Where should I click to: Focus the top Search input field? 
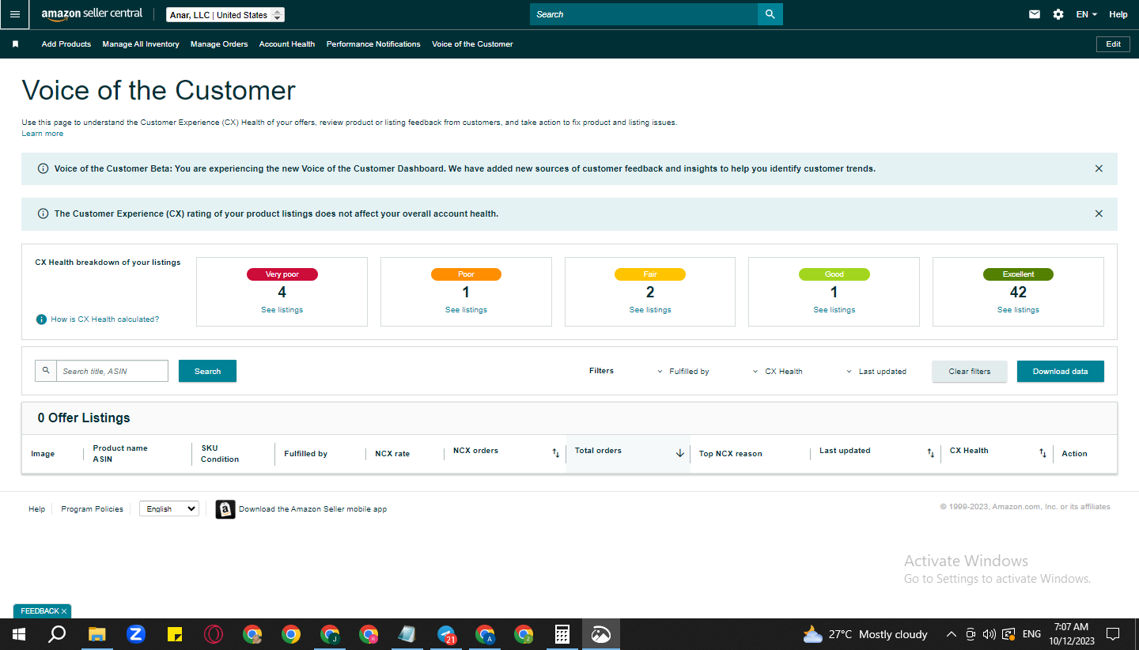coord(644,14)
